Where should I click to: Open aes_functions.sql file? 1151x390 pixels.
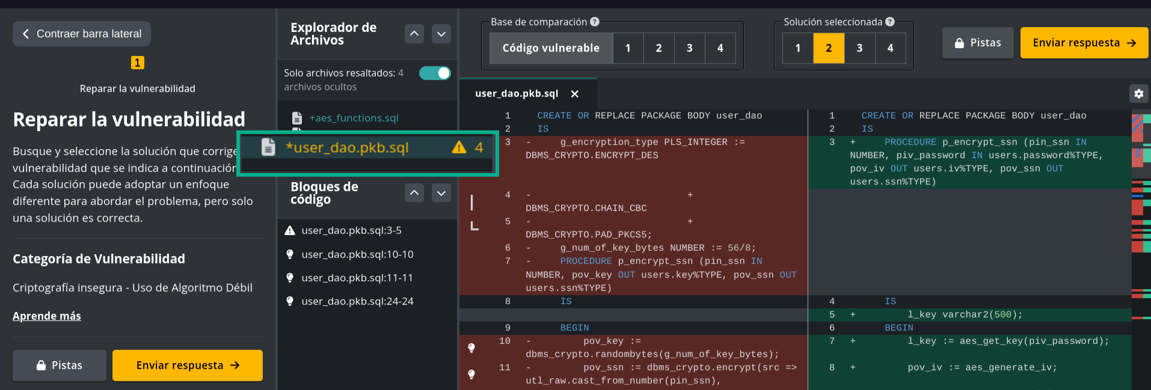[x=354, y=118]
